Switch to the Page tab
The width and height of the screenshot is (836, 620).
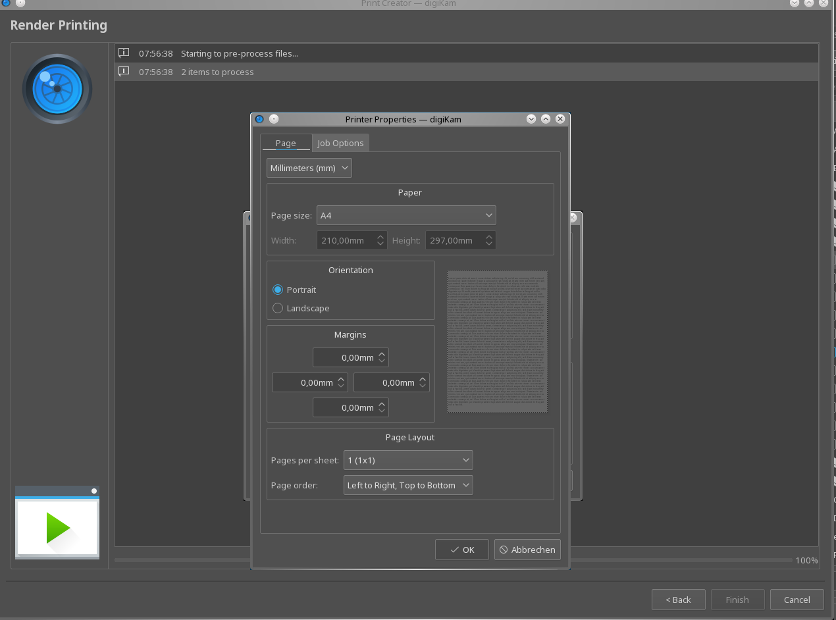285,143
